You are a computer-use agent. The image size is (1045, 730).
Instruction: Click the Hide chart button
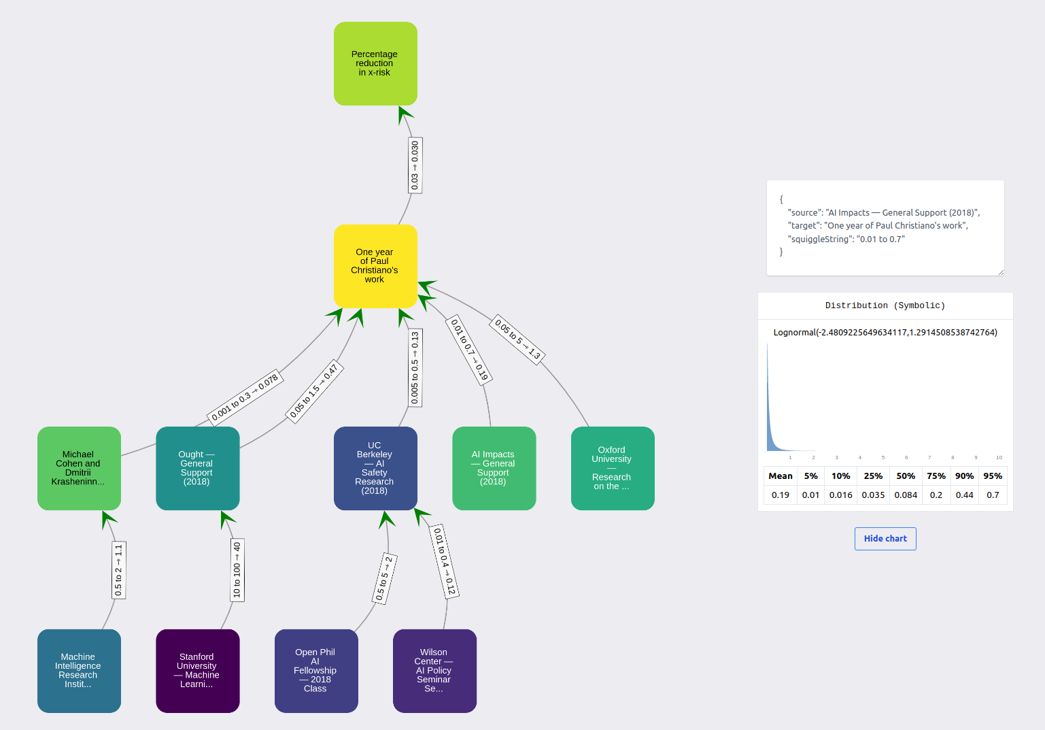[x=885, y=539]
